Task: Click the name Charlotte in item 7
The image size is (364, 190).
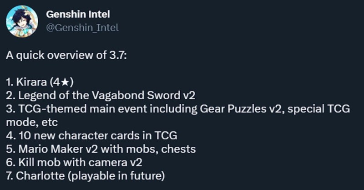Action: (x=40, y=176)
